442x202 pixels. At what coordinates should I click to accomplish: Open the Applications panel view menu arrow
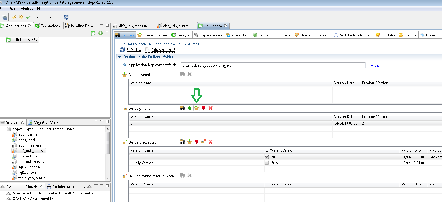107,32
